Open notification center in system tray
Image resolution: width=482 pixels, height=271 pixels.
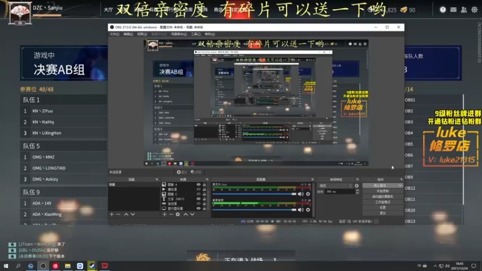click(474, 266)
